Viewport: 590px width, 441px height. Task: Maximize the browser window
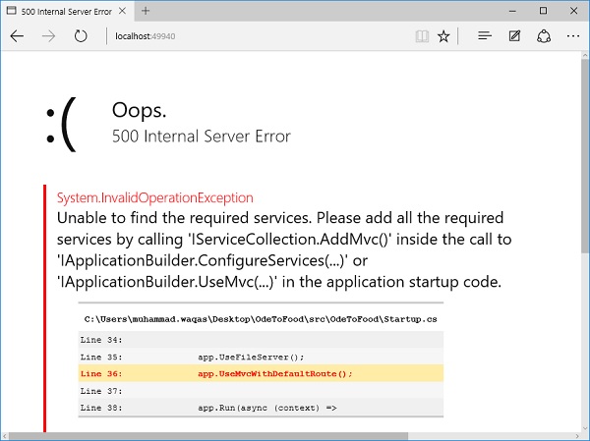[543, 10]
